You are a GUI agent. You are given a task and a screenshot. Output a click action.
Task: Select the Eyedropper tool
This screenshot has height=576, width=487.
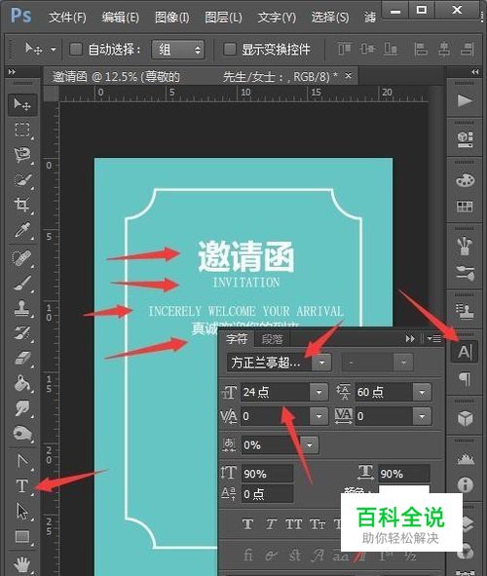tap(22, 230)
